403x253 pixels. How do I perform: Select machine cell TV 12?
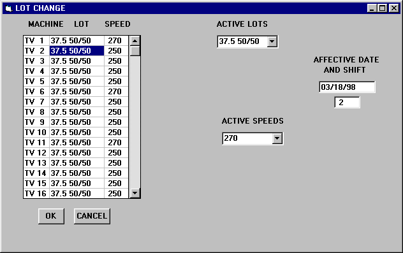(x=36, y=153)
